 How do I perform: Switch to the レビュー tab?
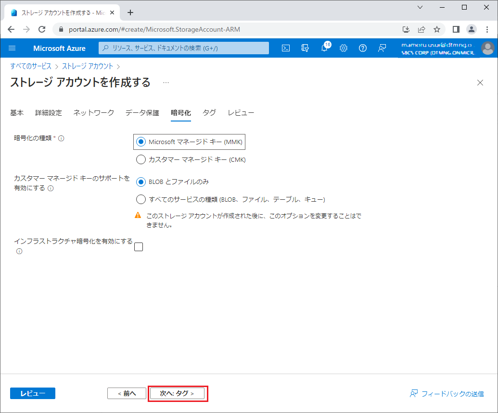[241, 113]
